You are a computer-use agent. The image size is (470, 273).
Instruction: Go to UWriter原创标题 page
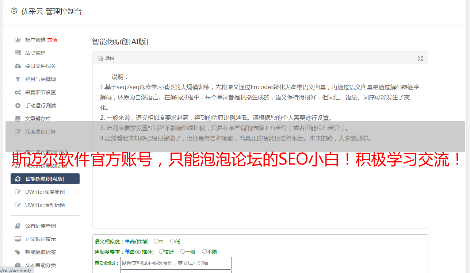click(x=45, y=205)
